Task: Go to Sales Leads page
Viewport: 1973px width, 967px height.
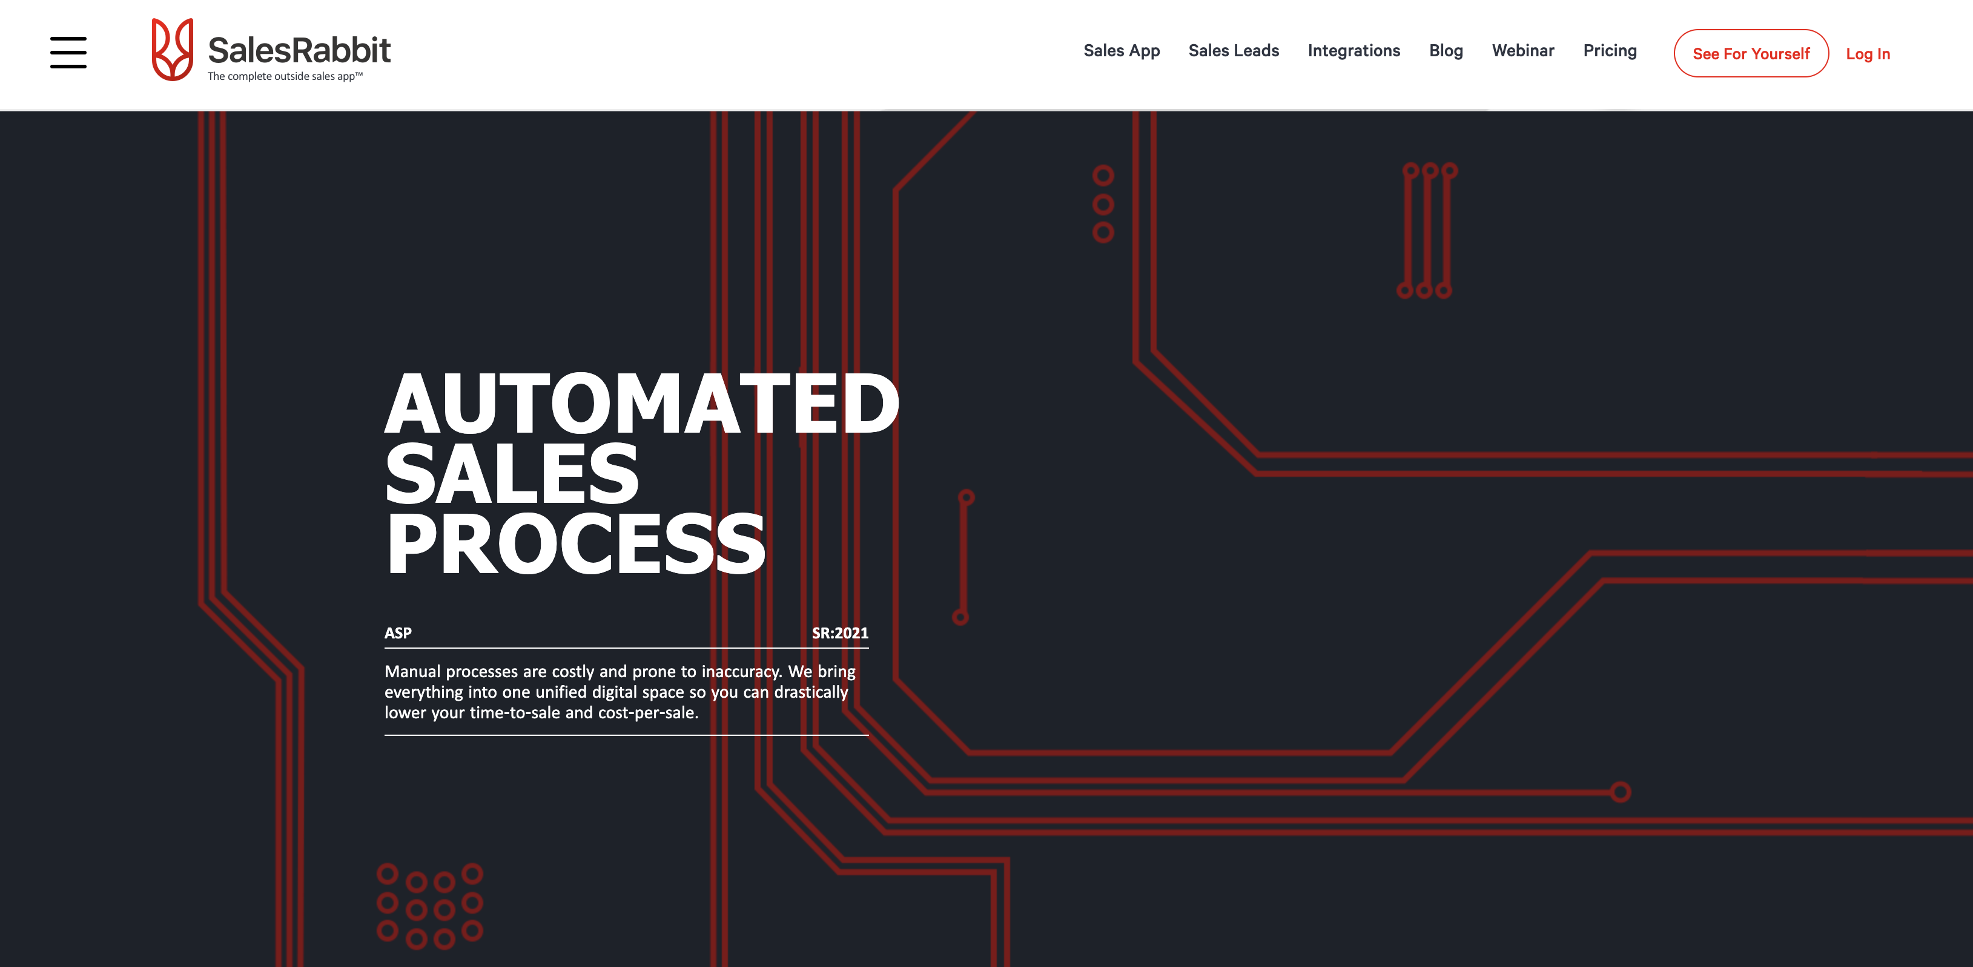Action: (1233, 51)
